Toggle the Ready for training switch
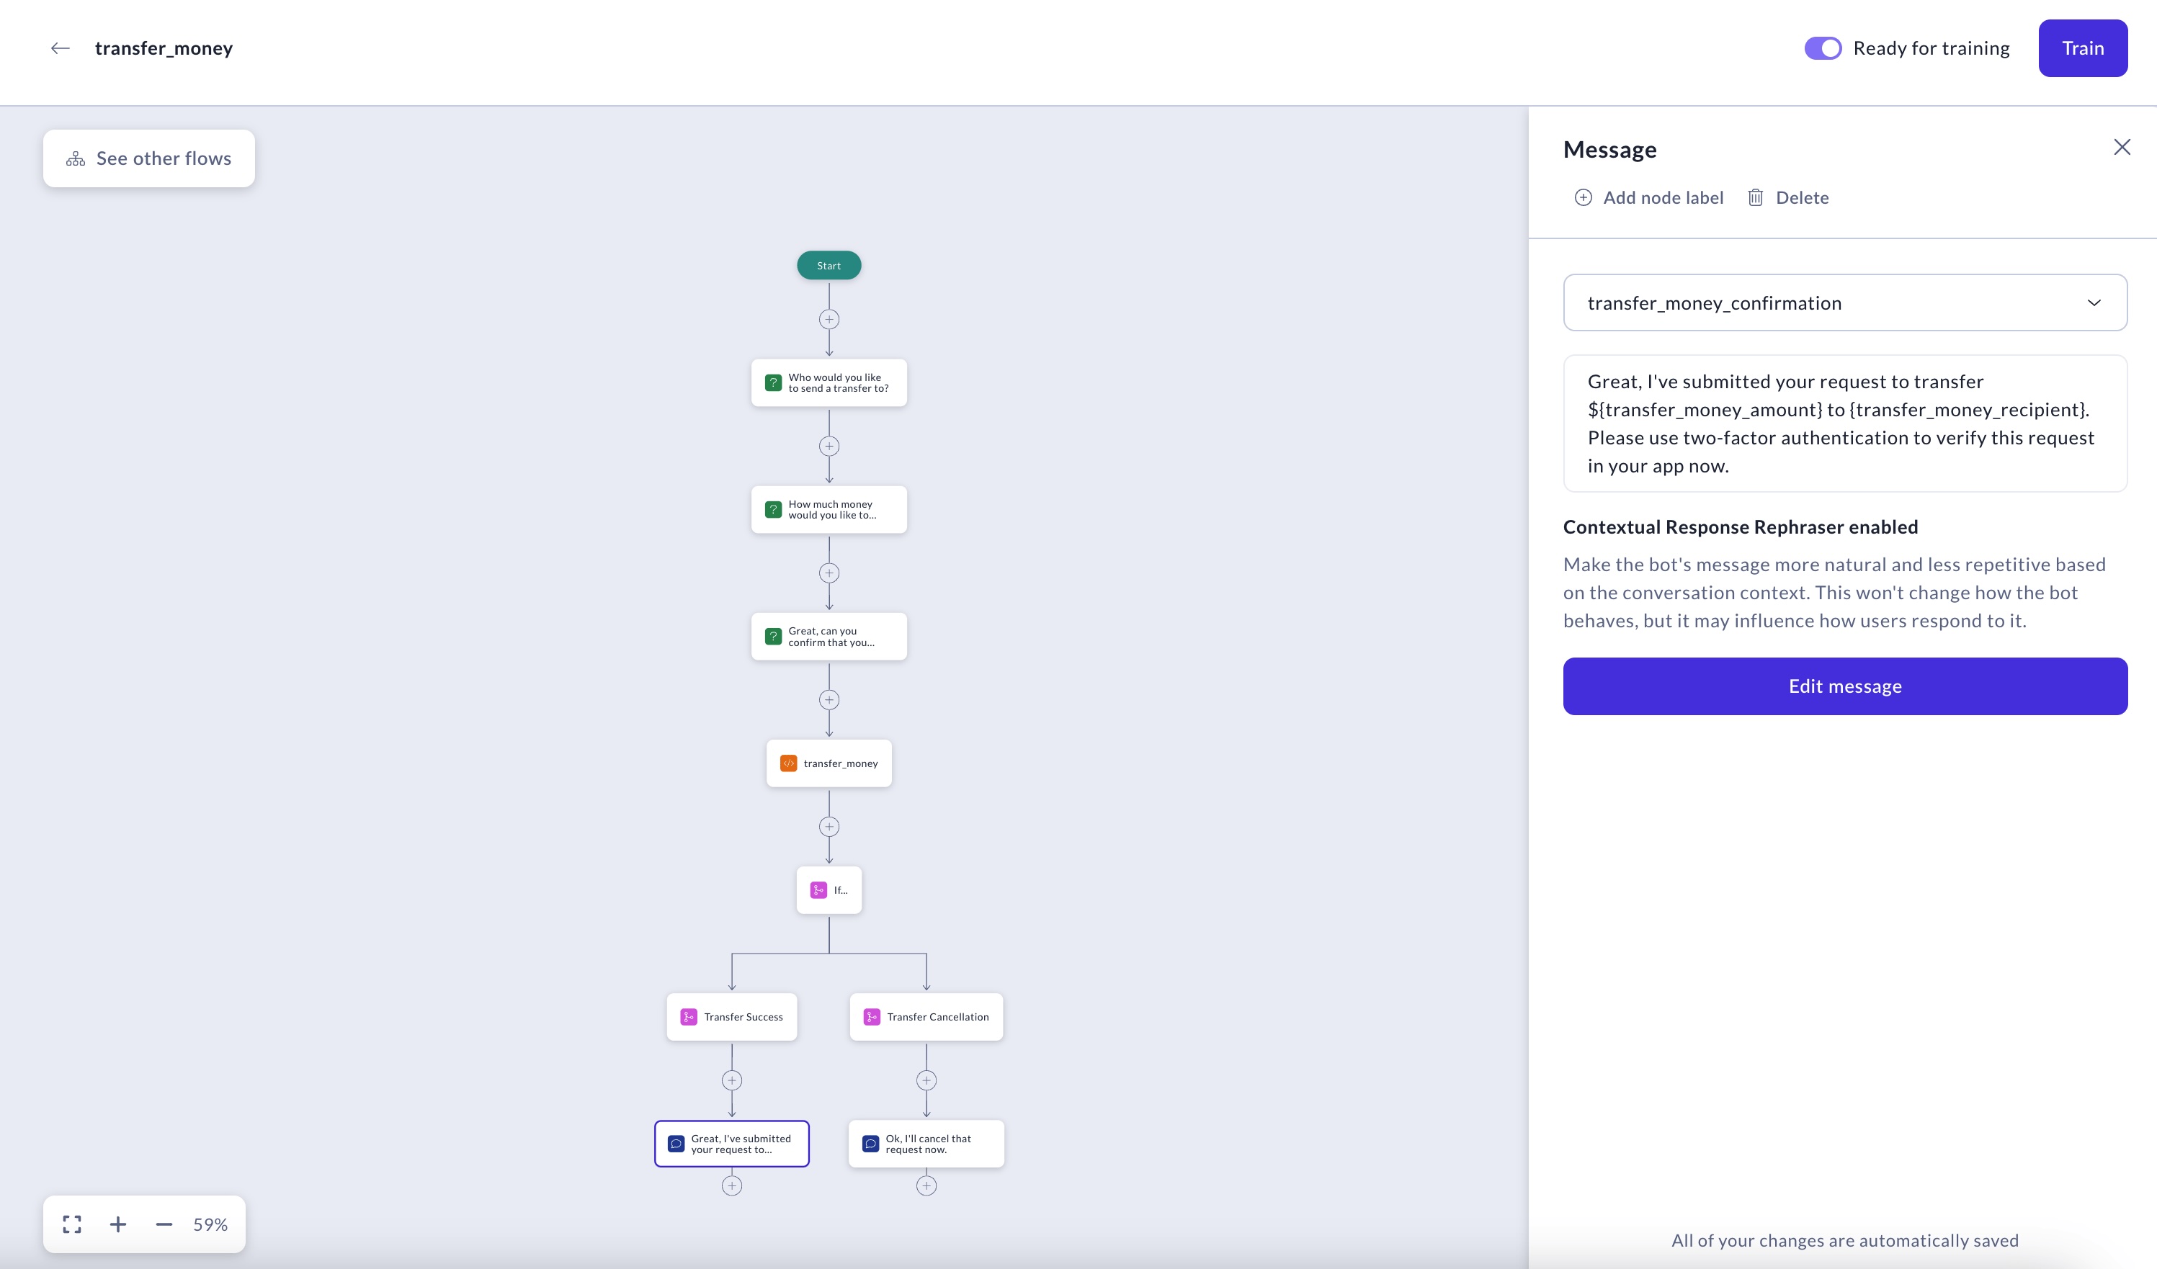The image size is (2157, 1269). pyautogui.click(x=1822, y=48)
